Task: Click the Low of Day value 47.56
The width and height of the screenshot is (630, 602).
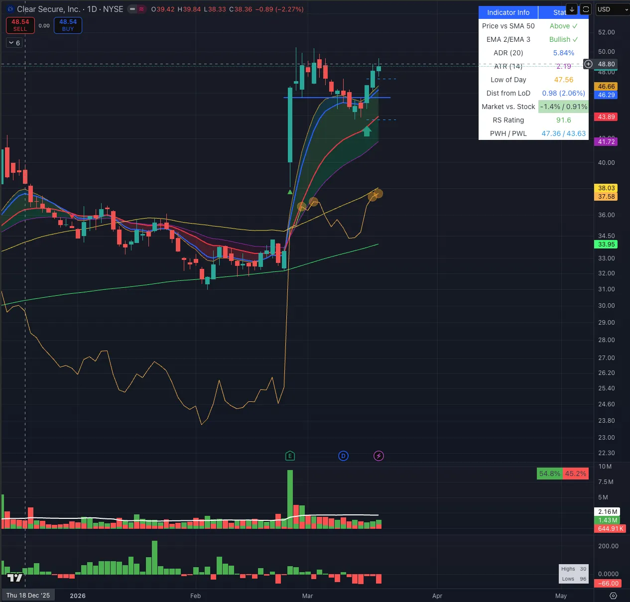Action: click(563, 80)
